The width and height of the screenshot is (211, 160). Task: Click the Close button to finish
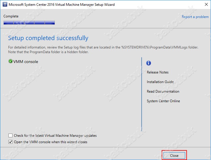174,156
